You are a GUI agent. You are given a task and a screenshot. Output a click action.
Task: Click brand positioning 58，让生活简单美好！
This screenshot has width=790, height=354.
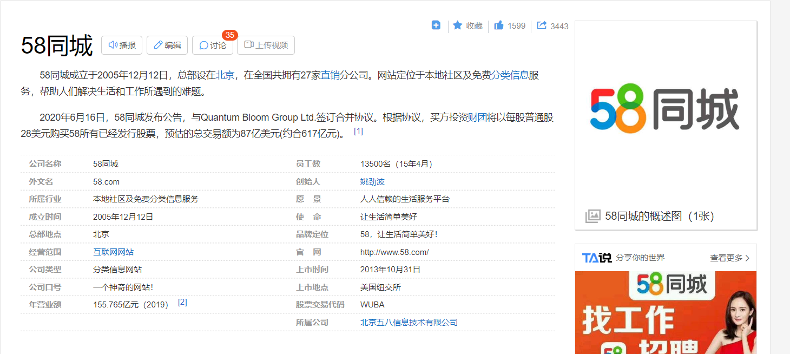(399, 234)
